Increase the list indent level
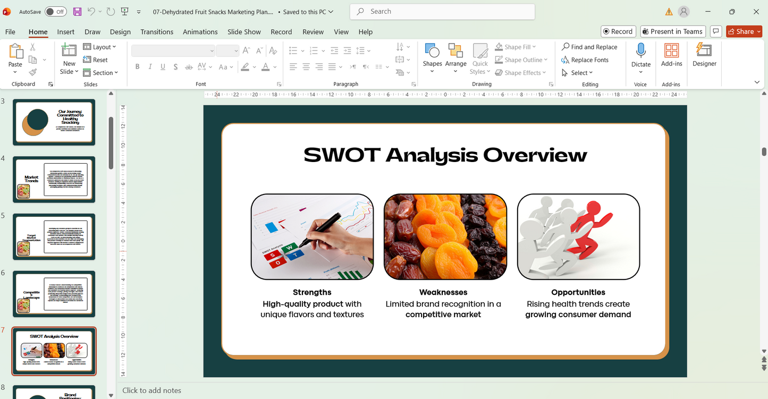Screen dimensions: 768x399 pyautogui.click(x=347, y=51)
